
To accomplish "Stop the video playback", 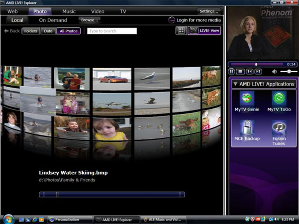I will (240, 72).
